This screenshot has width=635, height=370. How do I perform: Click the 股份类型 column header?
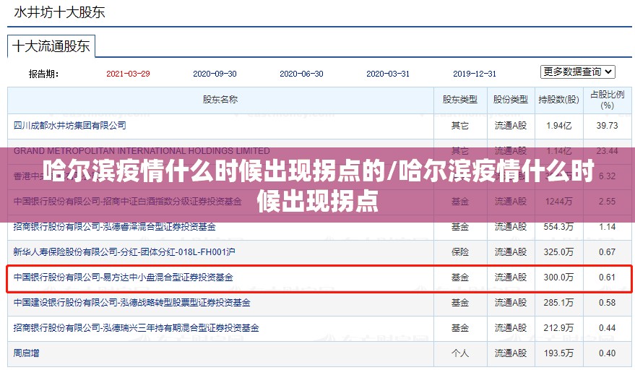click(x=511, y=100)
